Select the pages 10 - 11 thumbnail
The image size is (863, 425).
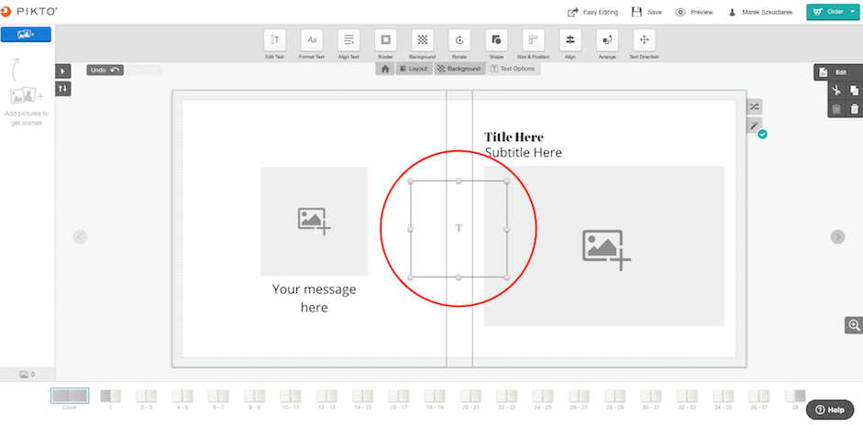pos(290,399)
